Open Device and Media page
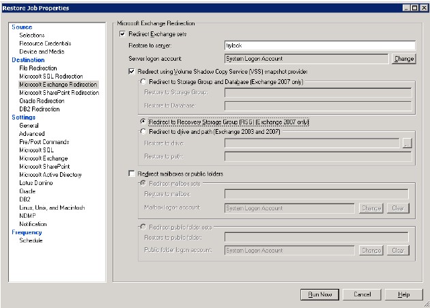Screen dimensions: 430x308 [x=42, y=52]
